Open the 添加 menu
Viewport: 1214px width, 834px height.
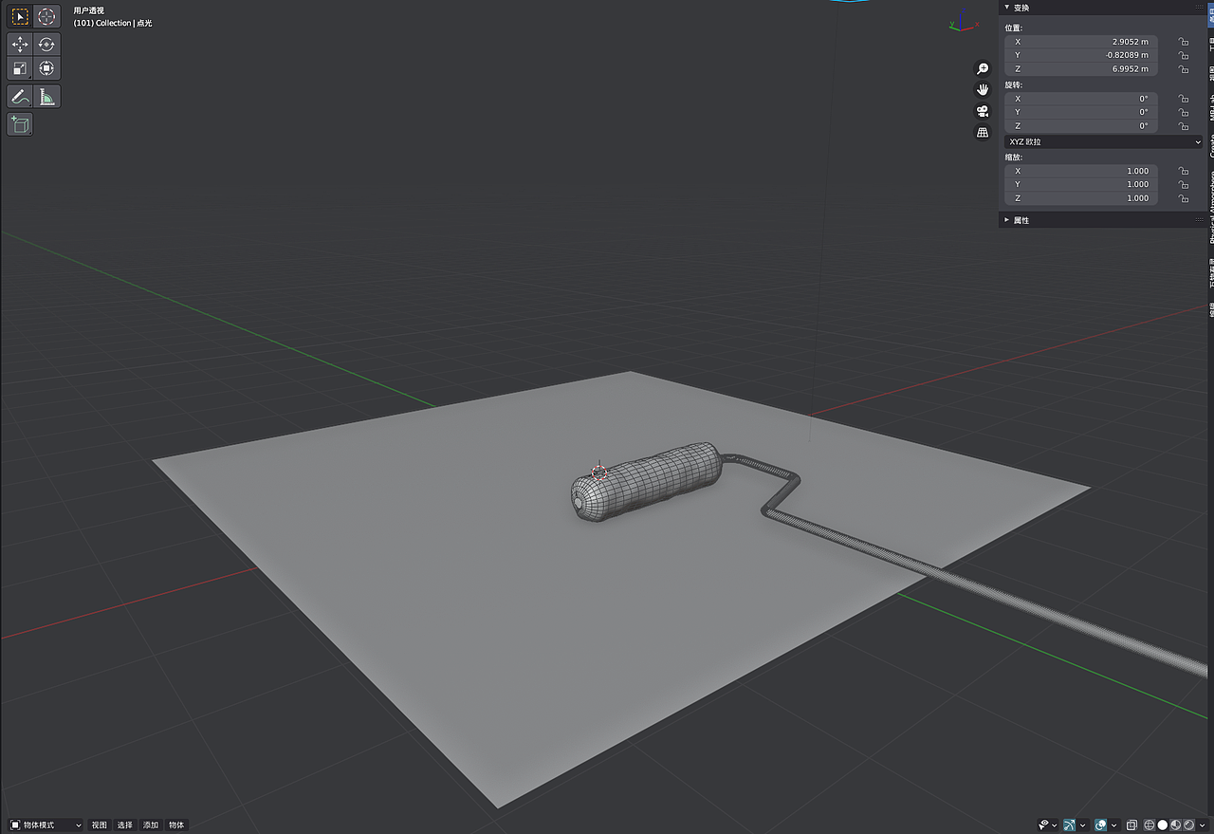coord(151,825)
